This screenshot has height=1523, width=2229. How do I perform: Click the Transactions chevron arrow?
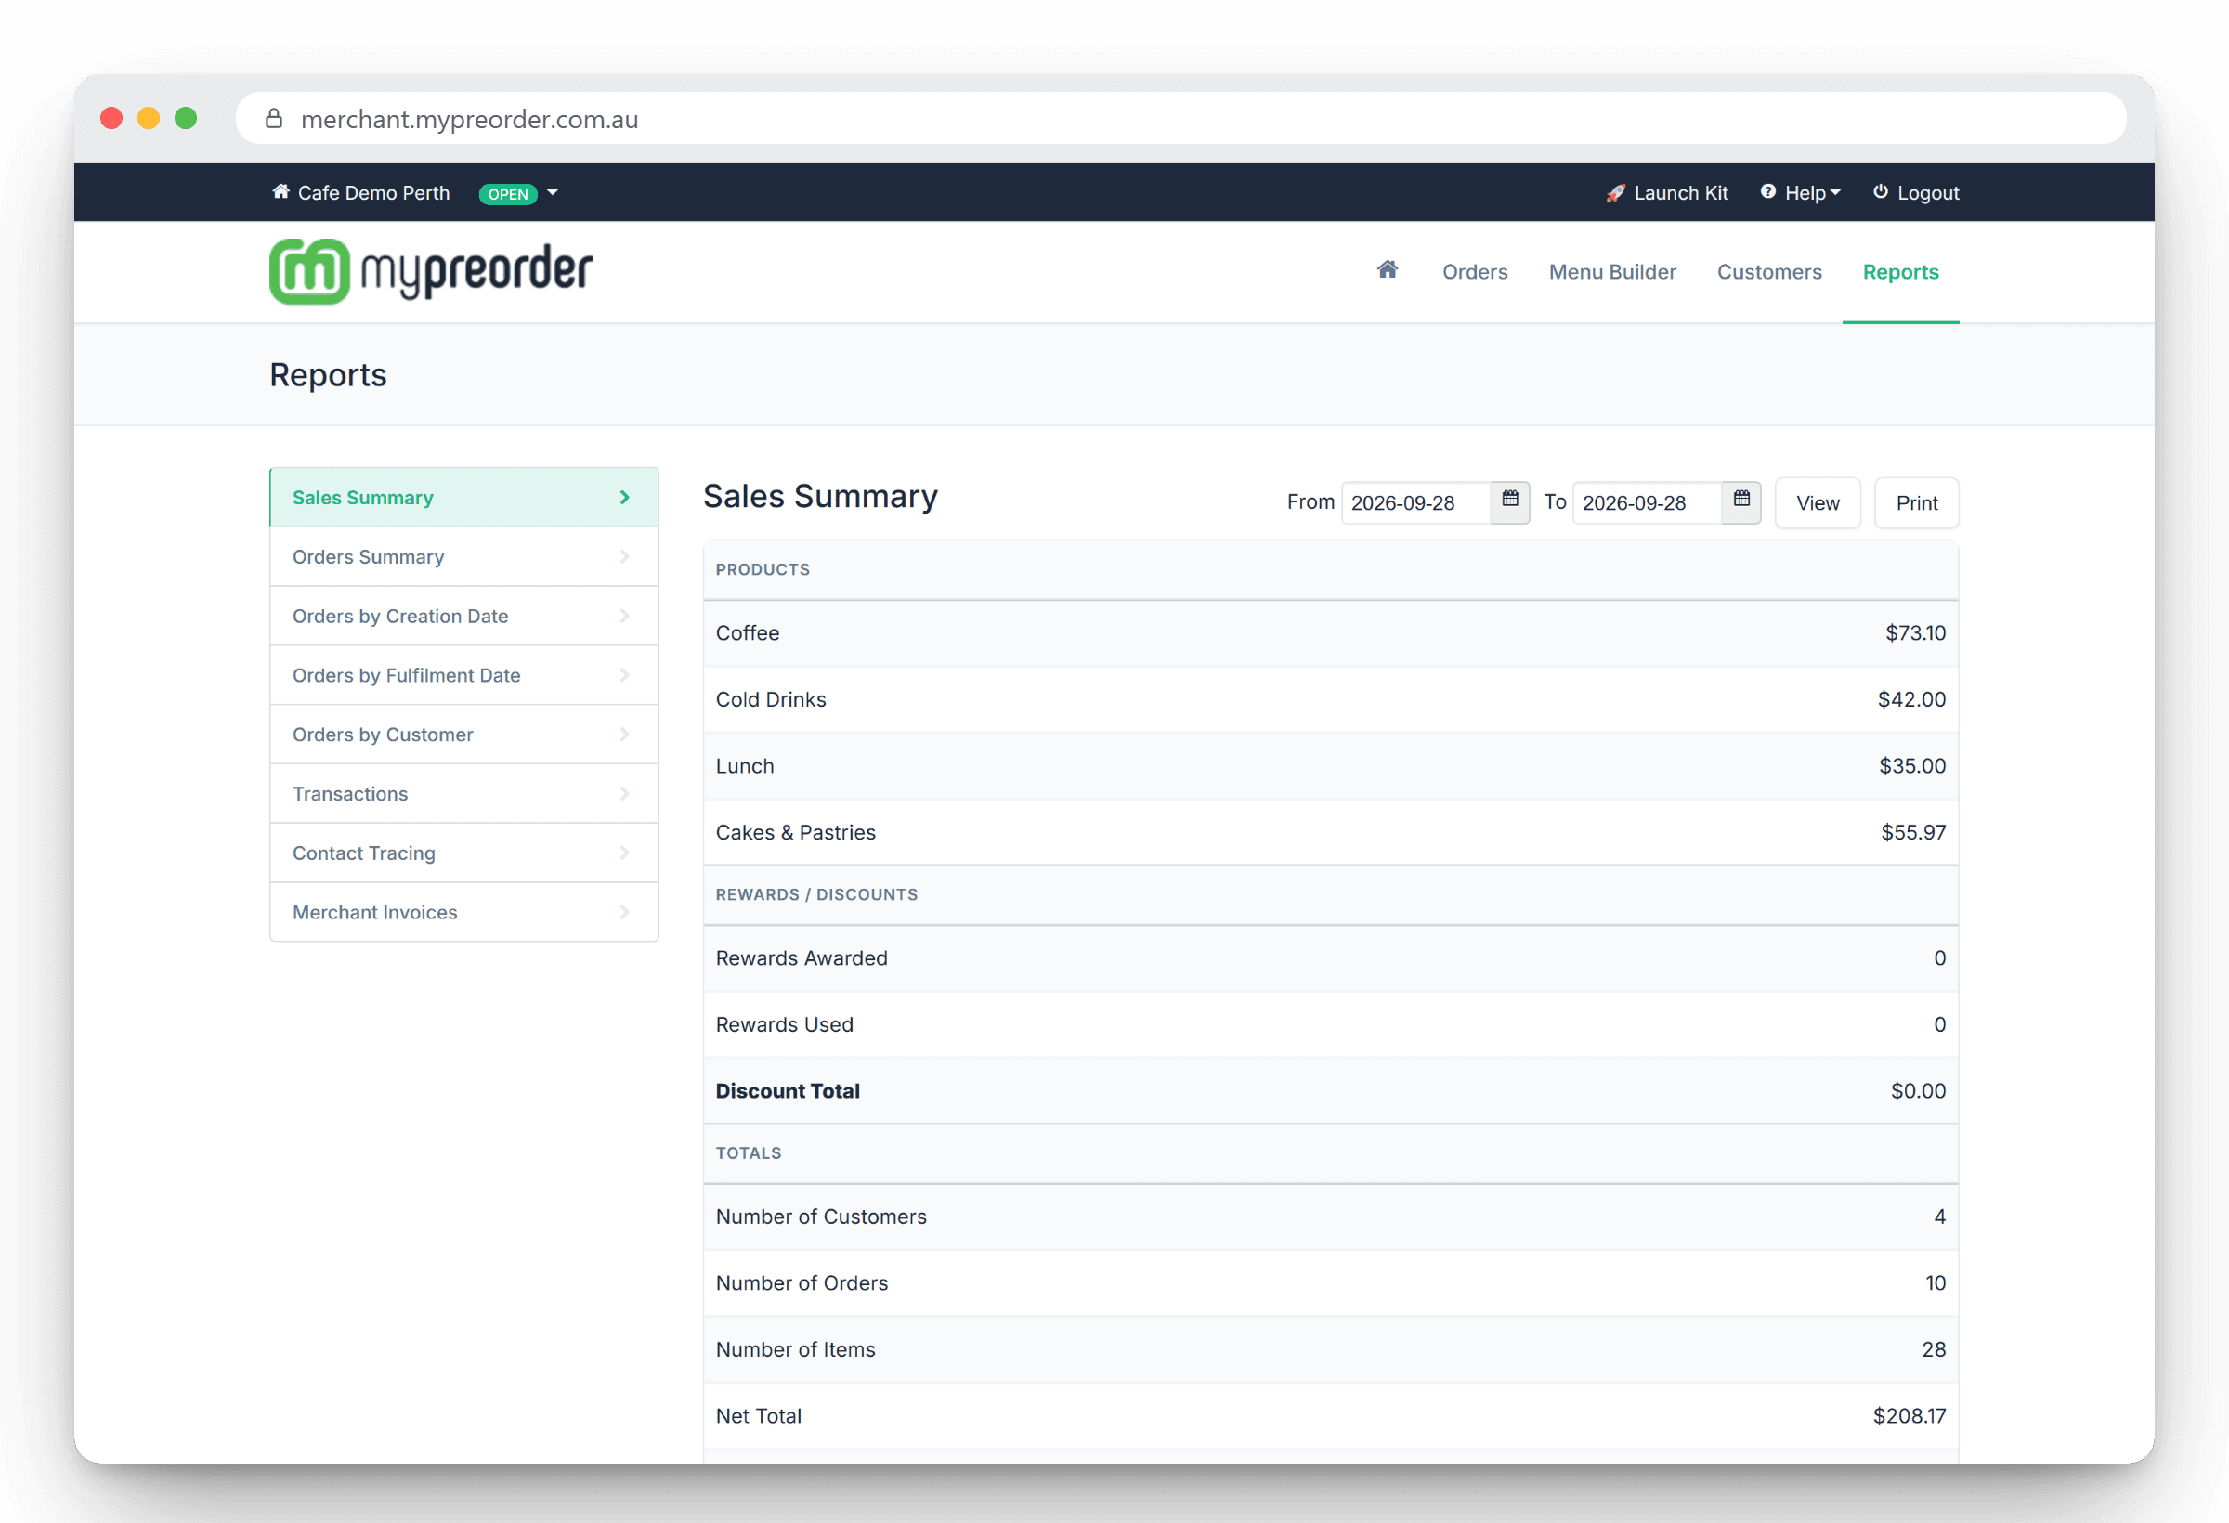(624, 793)
